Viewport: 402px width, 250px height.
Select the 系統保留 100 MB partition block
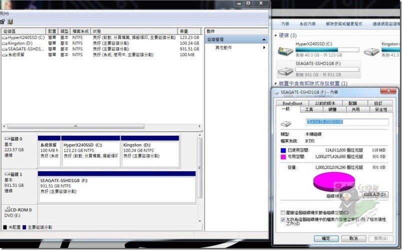pos(49,152)
